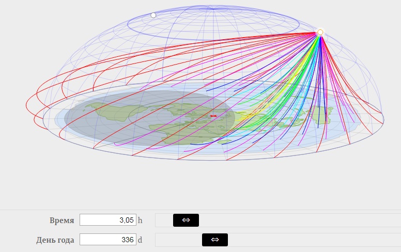Click the Время slider handle

[186, 220]
